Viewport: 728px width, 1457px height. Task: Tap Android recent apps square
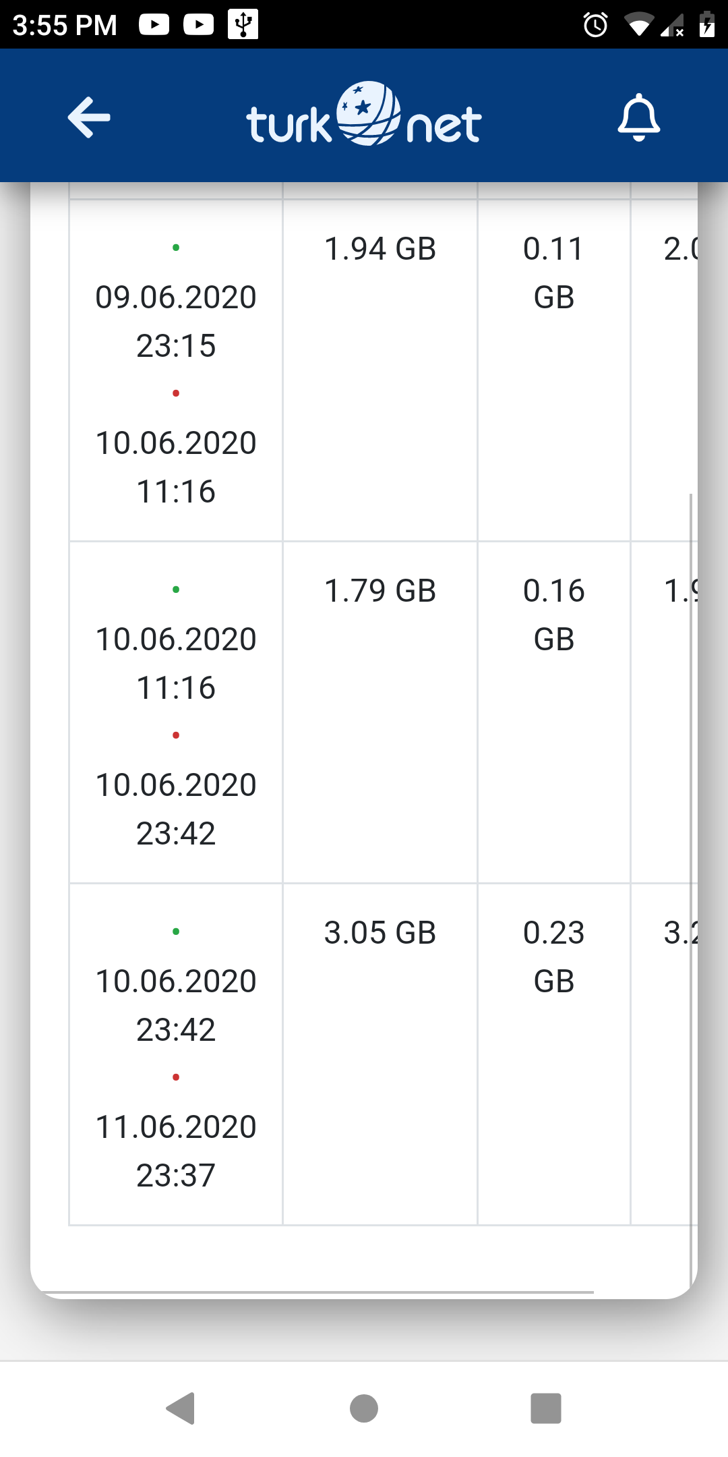pyautogui.click(x=546, y=1408)
